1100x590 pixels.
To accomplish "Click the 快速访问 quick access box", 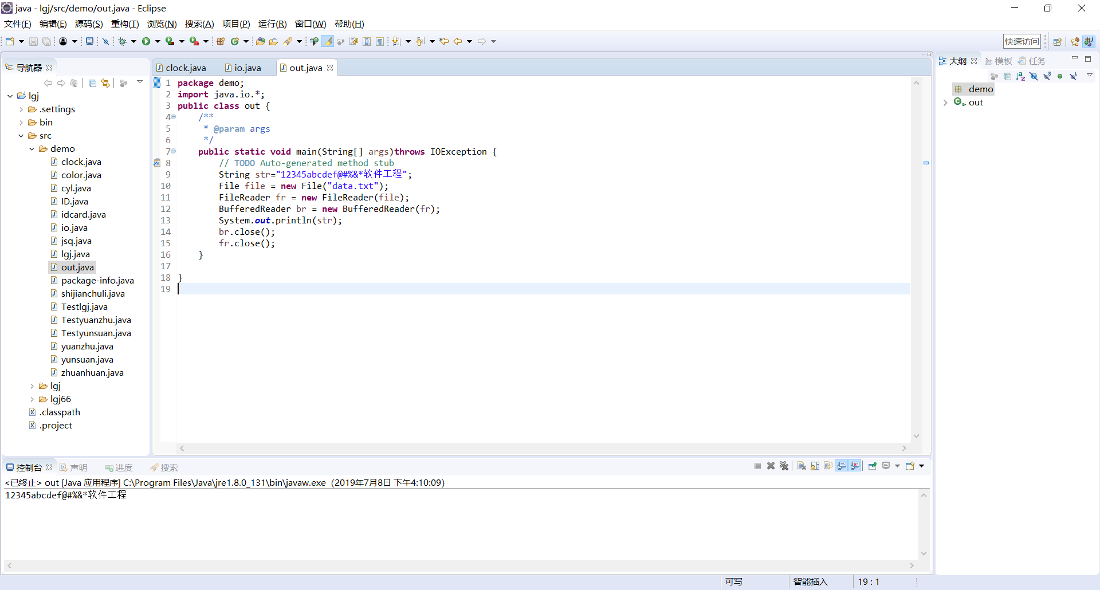I will pos(1022,41).
